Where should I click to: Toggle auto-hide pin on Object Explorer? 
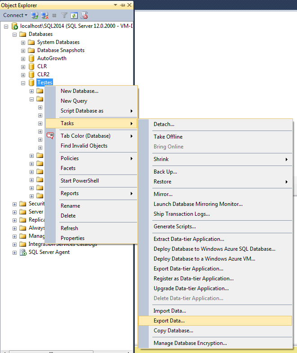(x=122, y=5)
